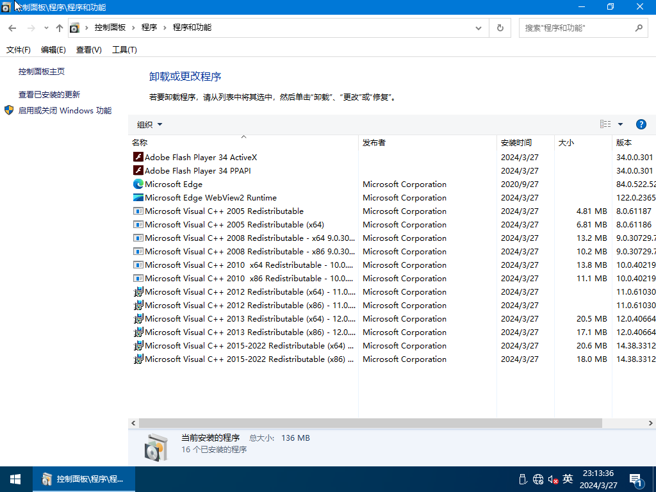Click the shield icon beside Windows 功能

click(9, 110)
